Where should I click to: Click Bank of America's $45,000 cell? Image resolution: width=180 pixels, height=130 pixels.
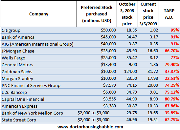tap(108, 37)
